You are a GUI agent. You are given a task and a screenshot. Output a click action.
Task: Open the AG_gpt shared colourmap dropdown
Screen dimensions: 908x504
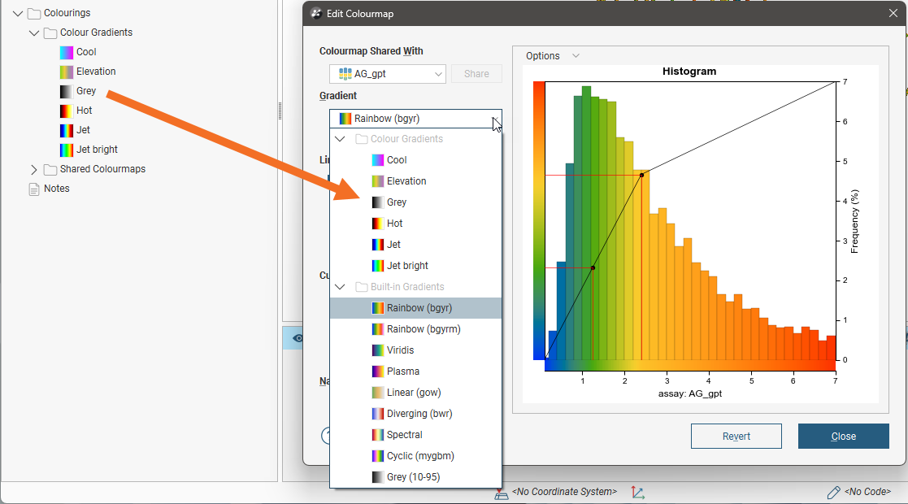coord(388,74)
